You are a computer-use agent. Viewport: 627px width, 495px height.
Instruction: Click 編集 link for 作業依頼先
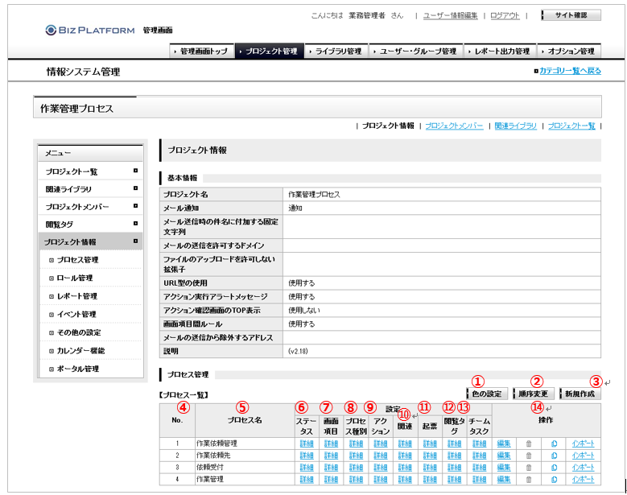coord(504,456)
